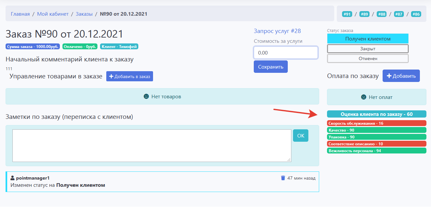Open order #91 badge
Screen dimensions: 431x208
click(347, 14)
